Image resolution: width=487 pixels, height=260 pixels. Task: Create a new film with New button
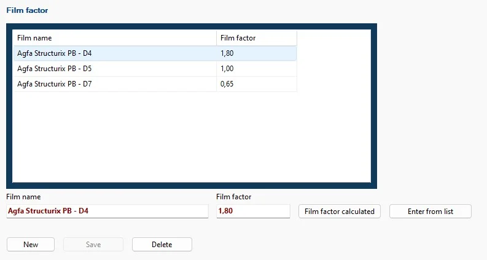pos(31,245)
